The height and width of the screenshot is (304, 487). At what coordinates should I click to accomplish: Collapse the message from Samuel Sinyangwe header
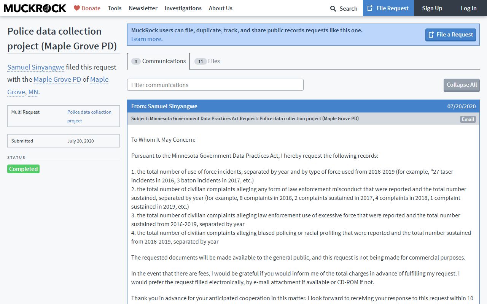(303, 106)
